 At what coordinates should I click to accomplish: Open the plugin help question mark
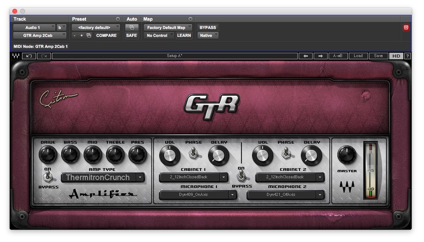point(407,56)
